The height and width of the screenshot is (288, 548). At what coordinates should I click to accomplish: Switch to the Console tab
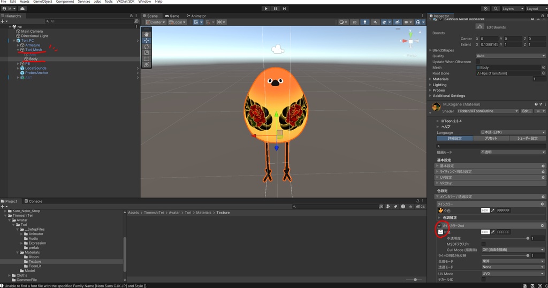tap(33, 201)
